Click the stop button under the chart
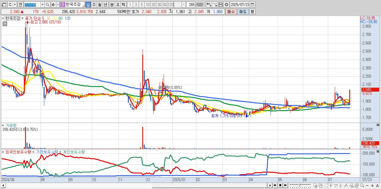The width and height of the screenshot is (381, 189). 280,185
